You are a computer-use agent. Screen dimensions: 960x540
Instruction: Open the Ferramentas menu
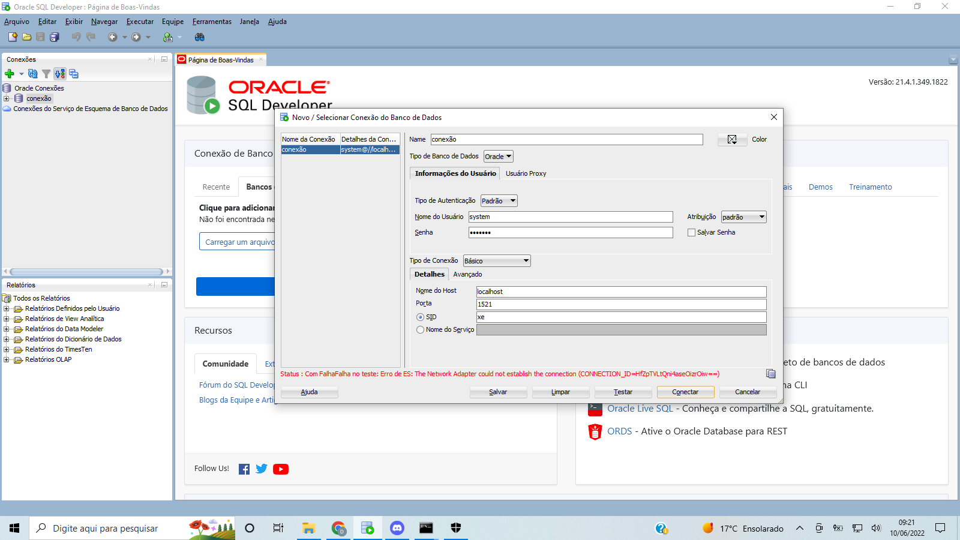(212, 22)
